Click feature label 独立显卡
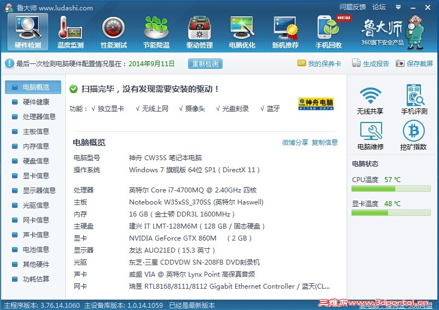The height and width of the screenshot is (310, 439). click(x=111, y=109)
